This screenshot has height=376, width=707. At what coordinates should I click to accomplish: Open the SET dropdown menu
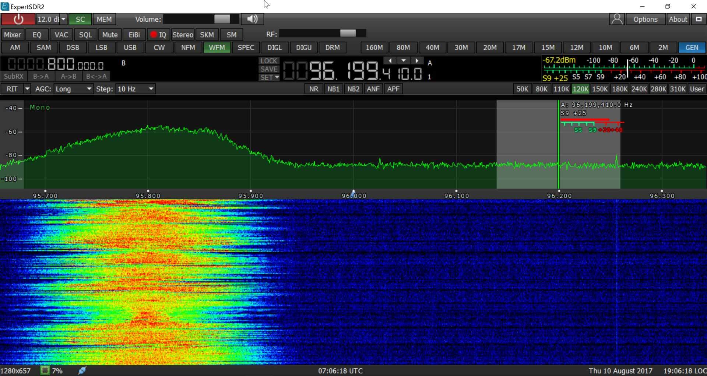[270, 77]
